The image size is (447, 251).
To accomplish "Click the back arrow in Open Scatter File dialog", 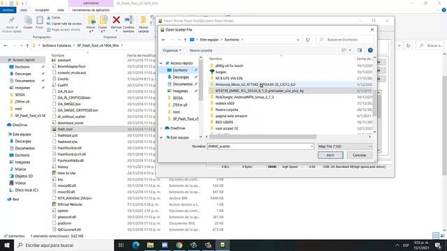I will (163, 40).
